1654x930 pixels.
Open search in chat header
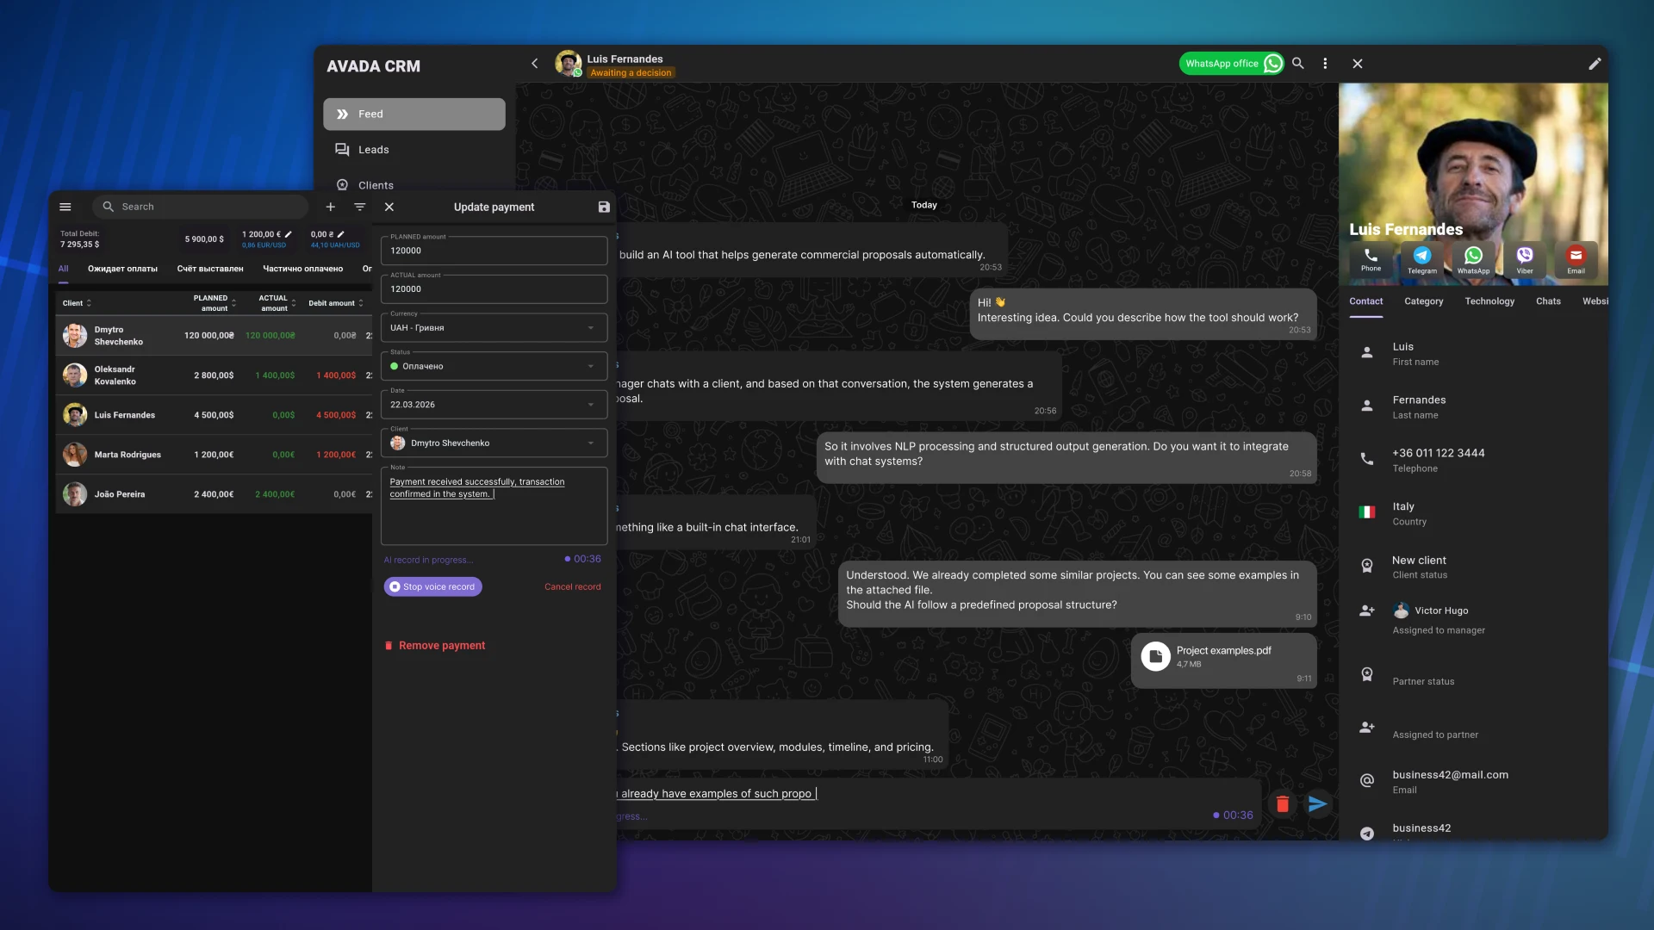(x=1298, y=64)
